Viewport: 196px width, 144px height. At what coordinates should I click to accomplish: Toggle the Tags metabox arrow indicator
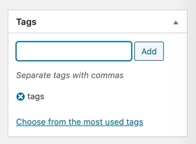point(176,22)
